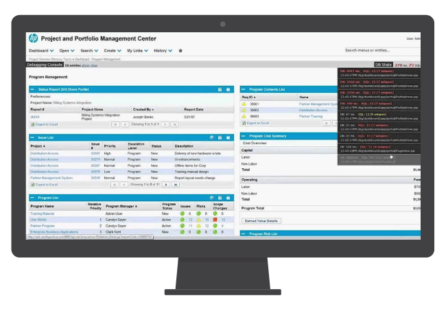Maximize the Status Report Drill Down Portlet
The width and height of the screenshot is (446, 309).
point(228,89)
